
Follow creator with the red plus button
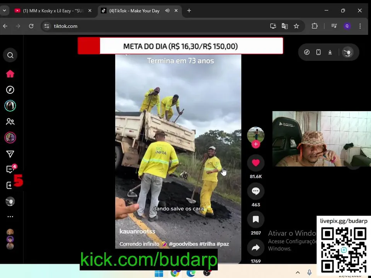click(x=256, y=144)
